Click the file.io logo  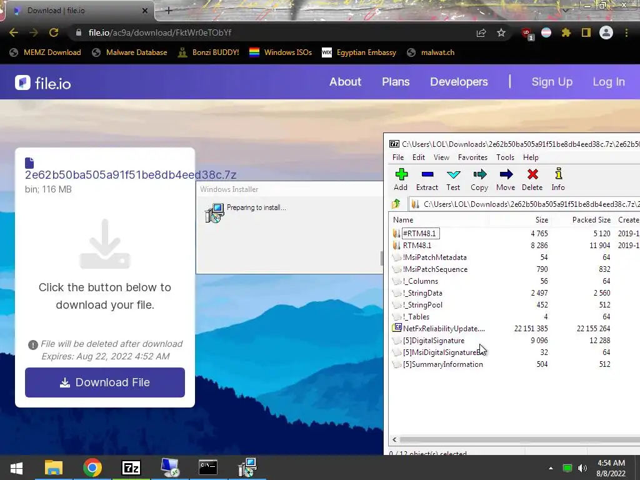43,83
